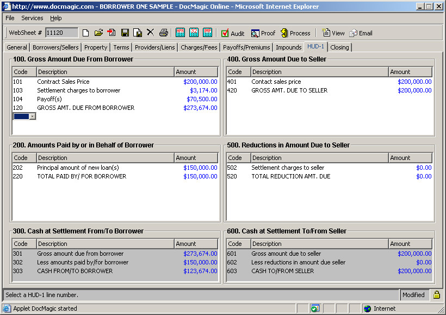Screen dimensions: 446x315
Task: Click the Modified status indicator
Action: click(413, 295)
